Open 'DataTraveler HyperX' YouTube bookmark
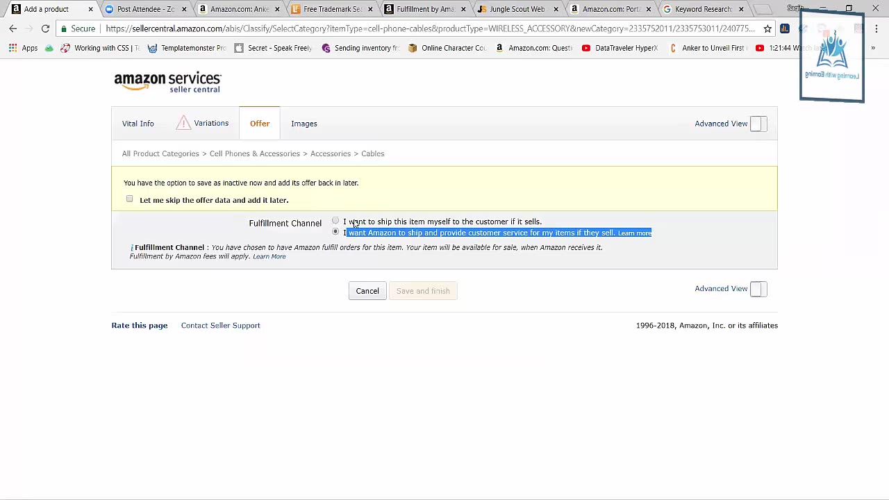The image size is (889, 500). click(620, 48)
